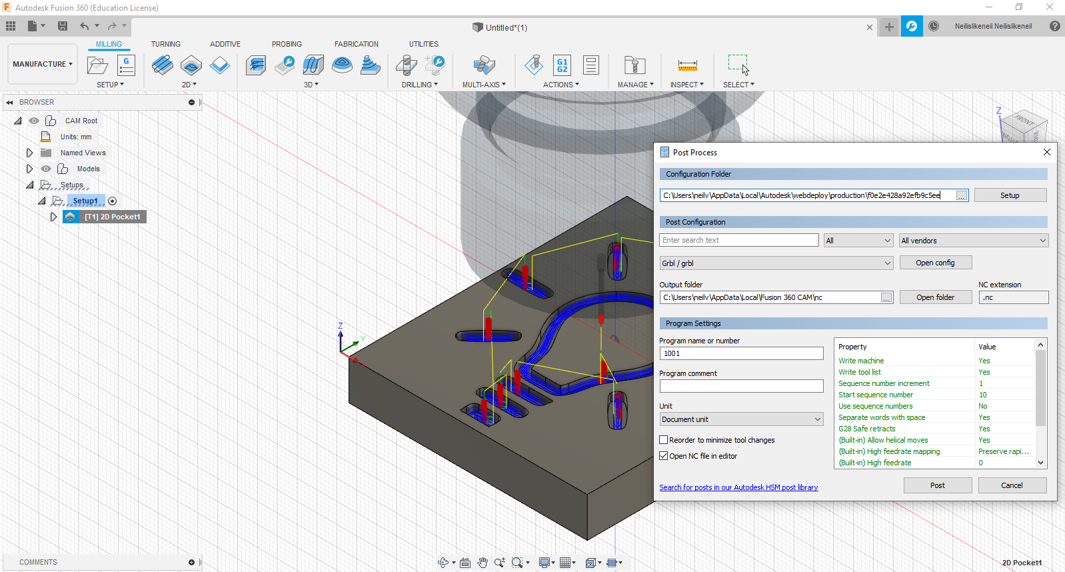Open the Autodesk HSM post library link
This screenshot has height=572, width=1065.
point(738,487)
